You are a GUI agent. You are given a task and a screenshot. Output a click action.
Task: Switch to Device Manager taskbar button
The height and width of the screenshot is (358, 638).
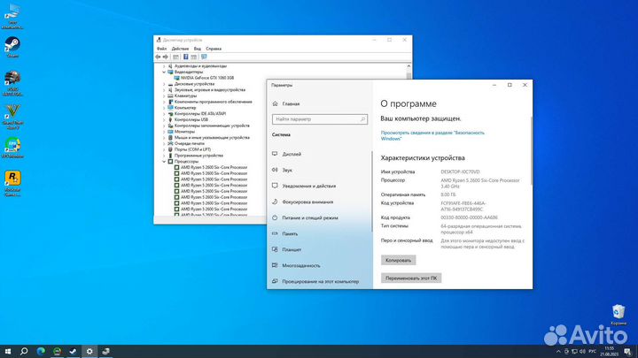105,351
